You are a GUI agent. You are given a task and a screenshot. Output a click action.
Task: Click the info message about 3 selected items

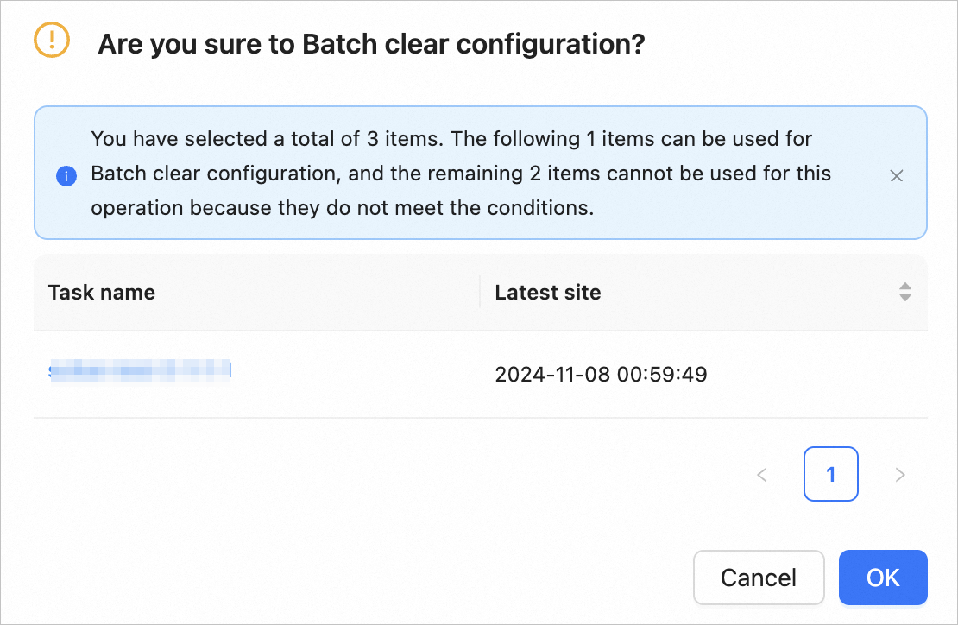451,139
